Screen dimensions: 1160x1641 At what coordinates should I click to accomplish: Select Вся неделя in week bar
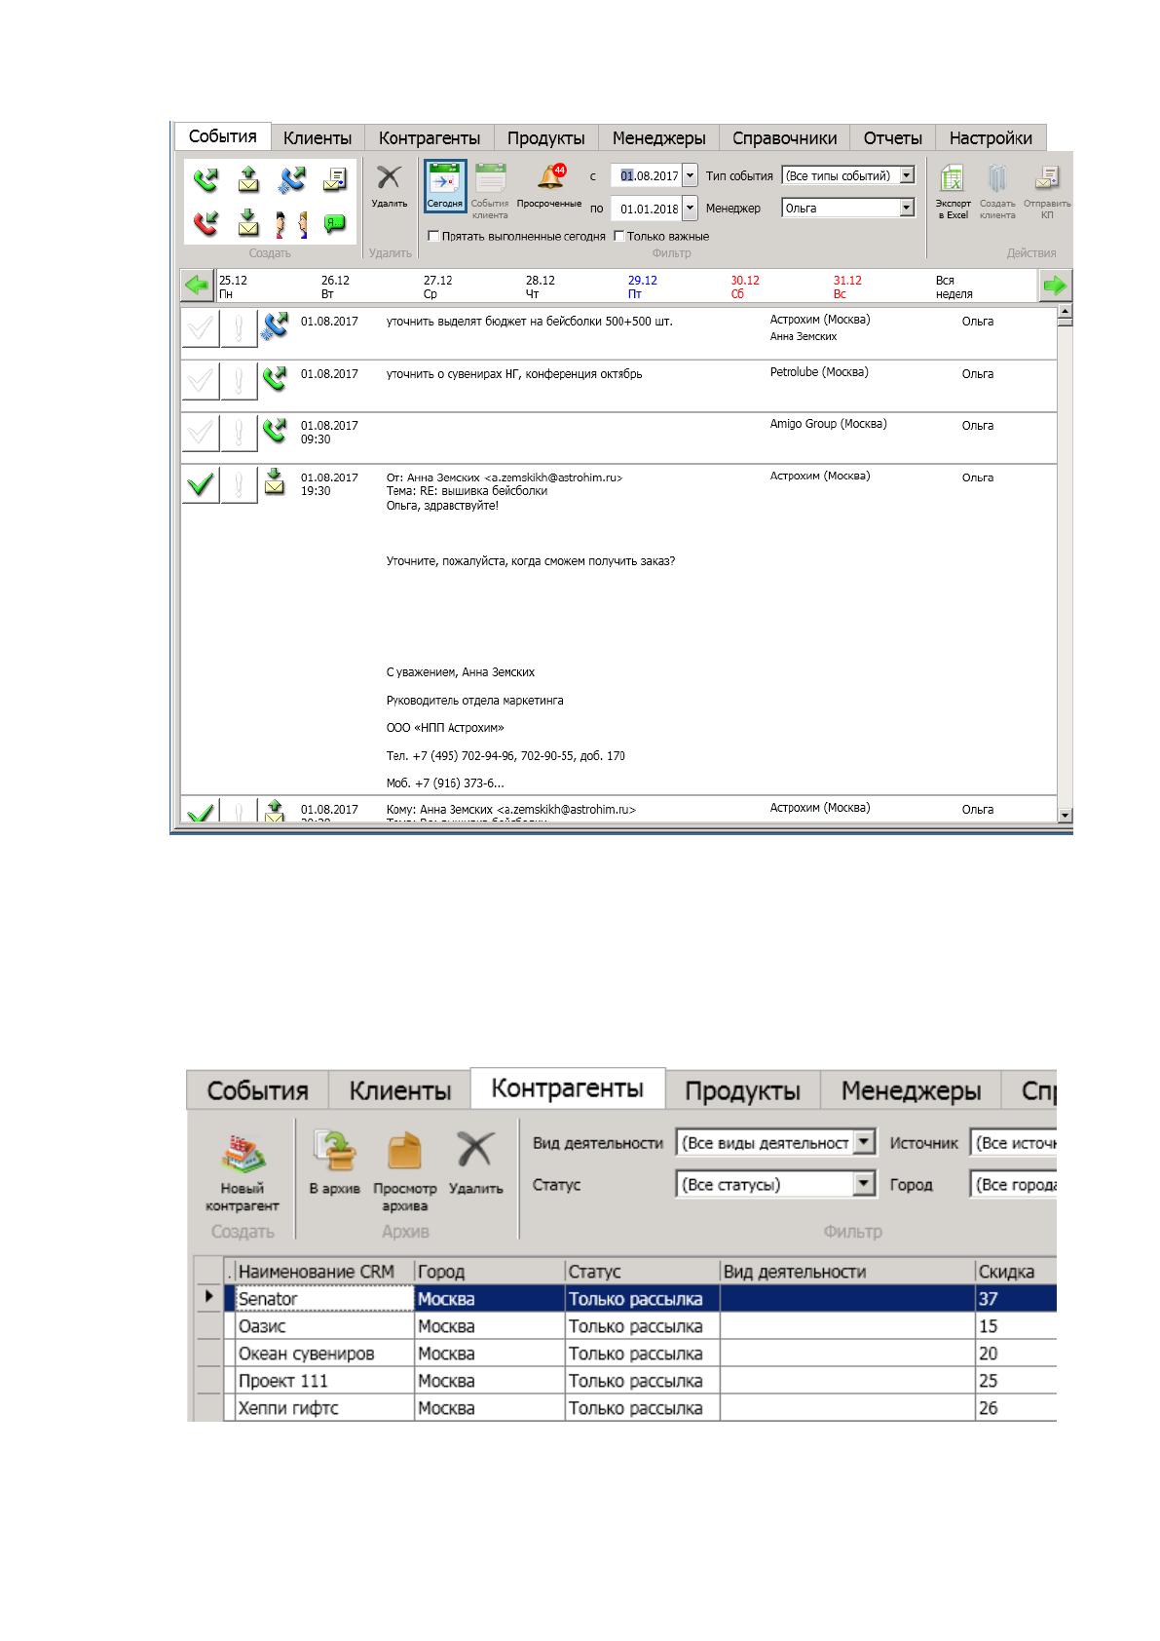tap(954, 286)
